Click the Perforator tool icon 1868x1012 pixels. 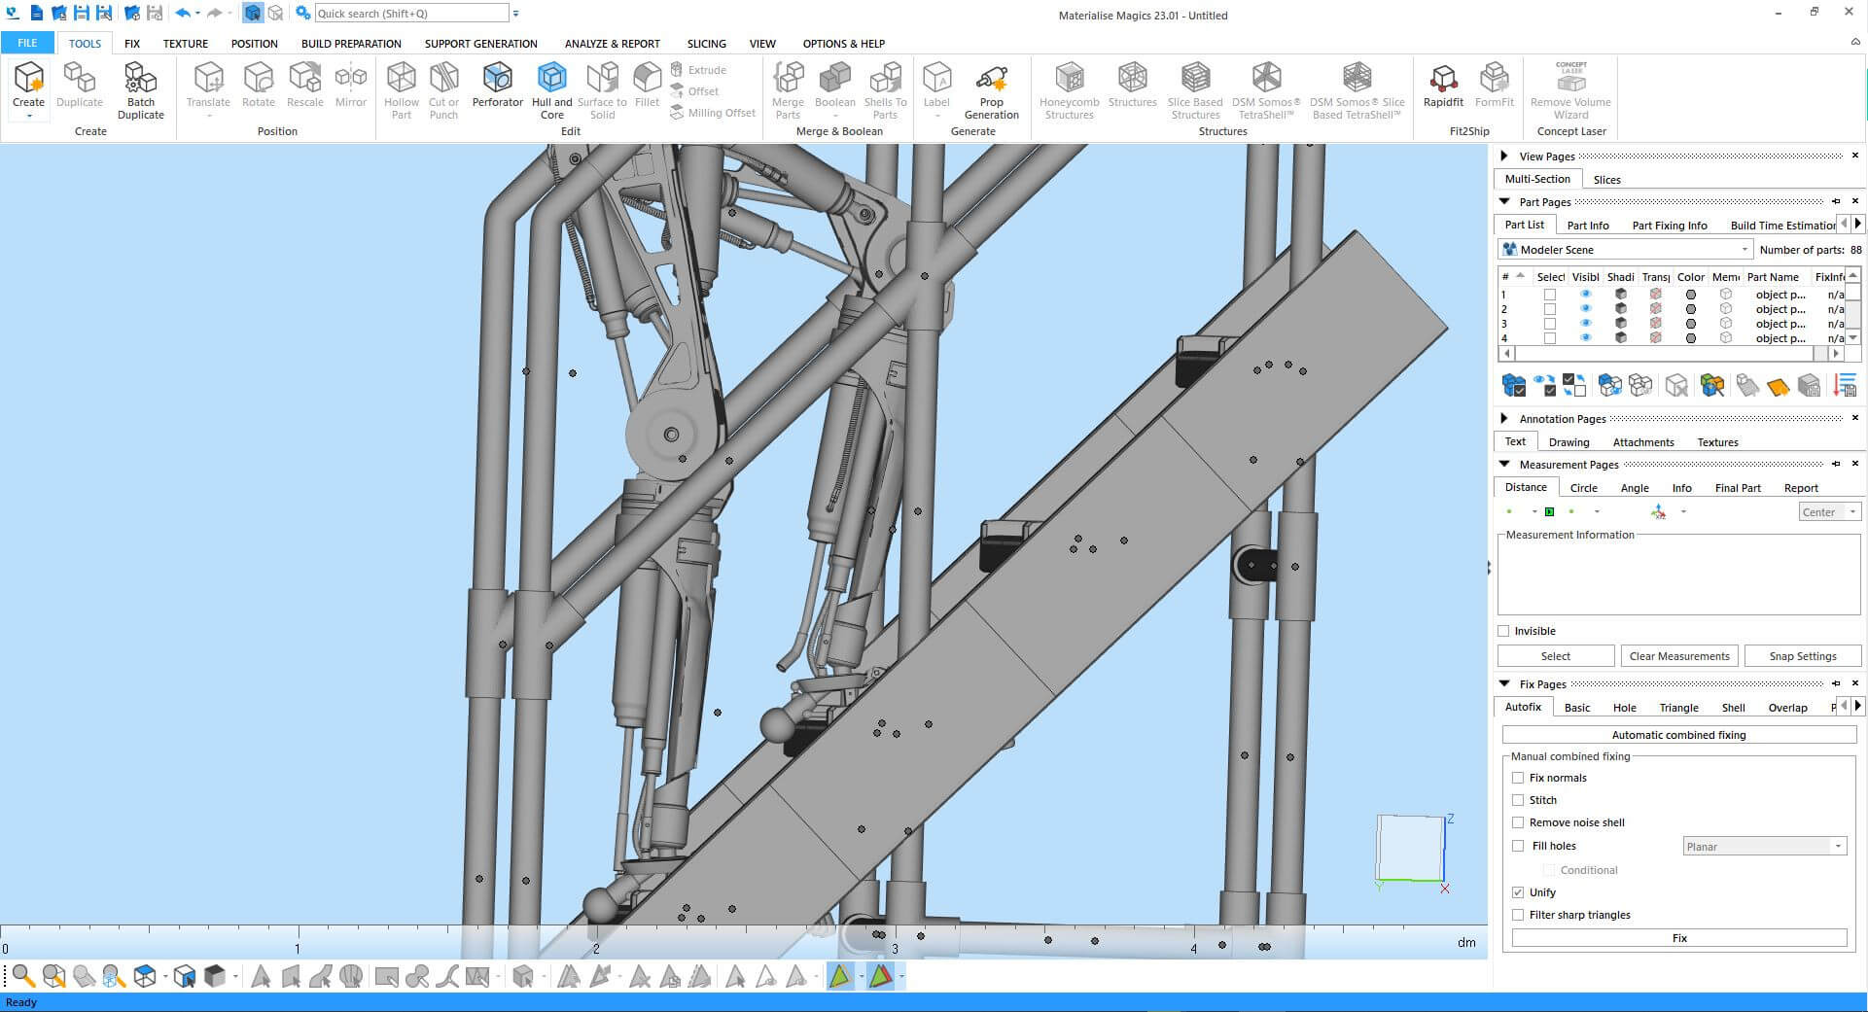(x=497, y=78)
